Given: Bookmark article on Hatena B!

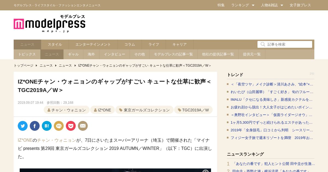Looking at the screenshot, I should (47, 126).
